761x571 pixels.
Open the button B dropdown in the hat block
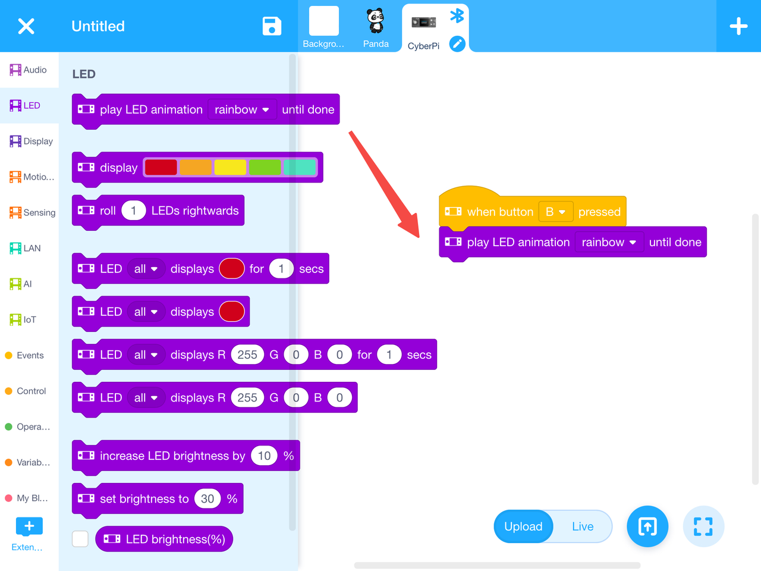coord(555,212)
